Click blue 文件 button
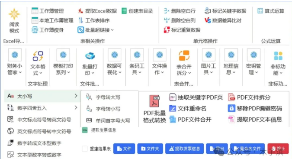 [x=124, y=149]
